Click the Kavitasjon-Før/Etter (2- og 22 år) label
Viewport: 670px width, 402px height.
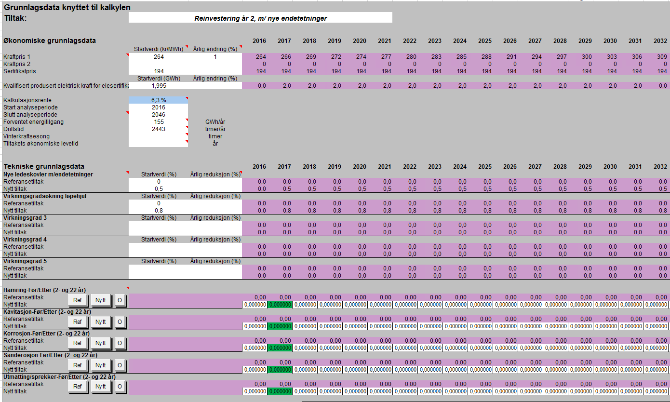tap(47, 312)
